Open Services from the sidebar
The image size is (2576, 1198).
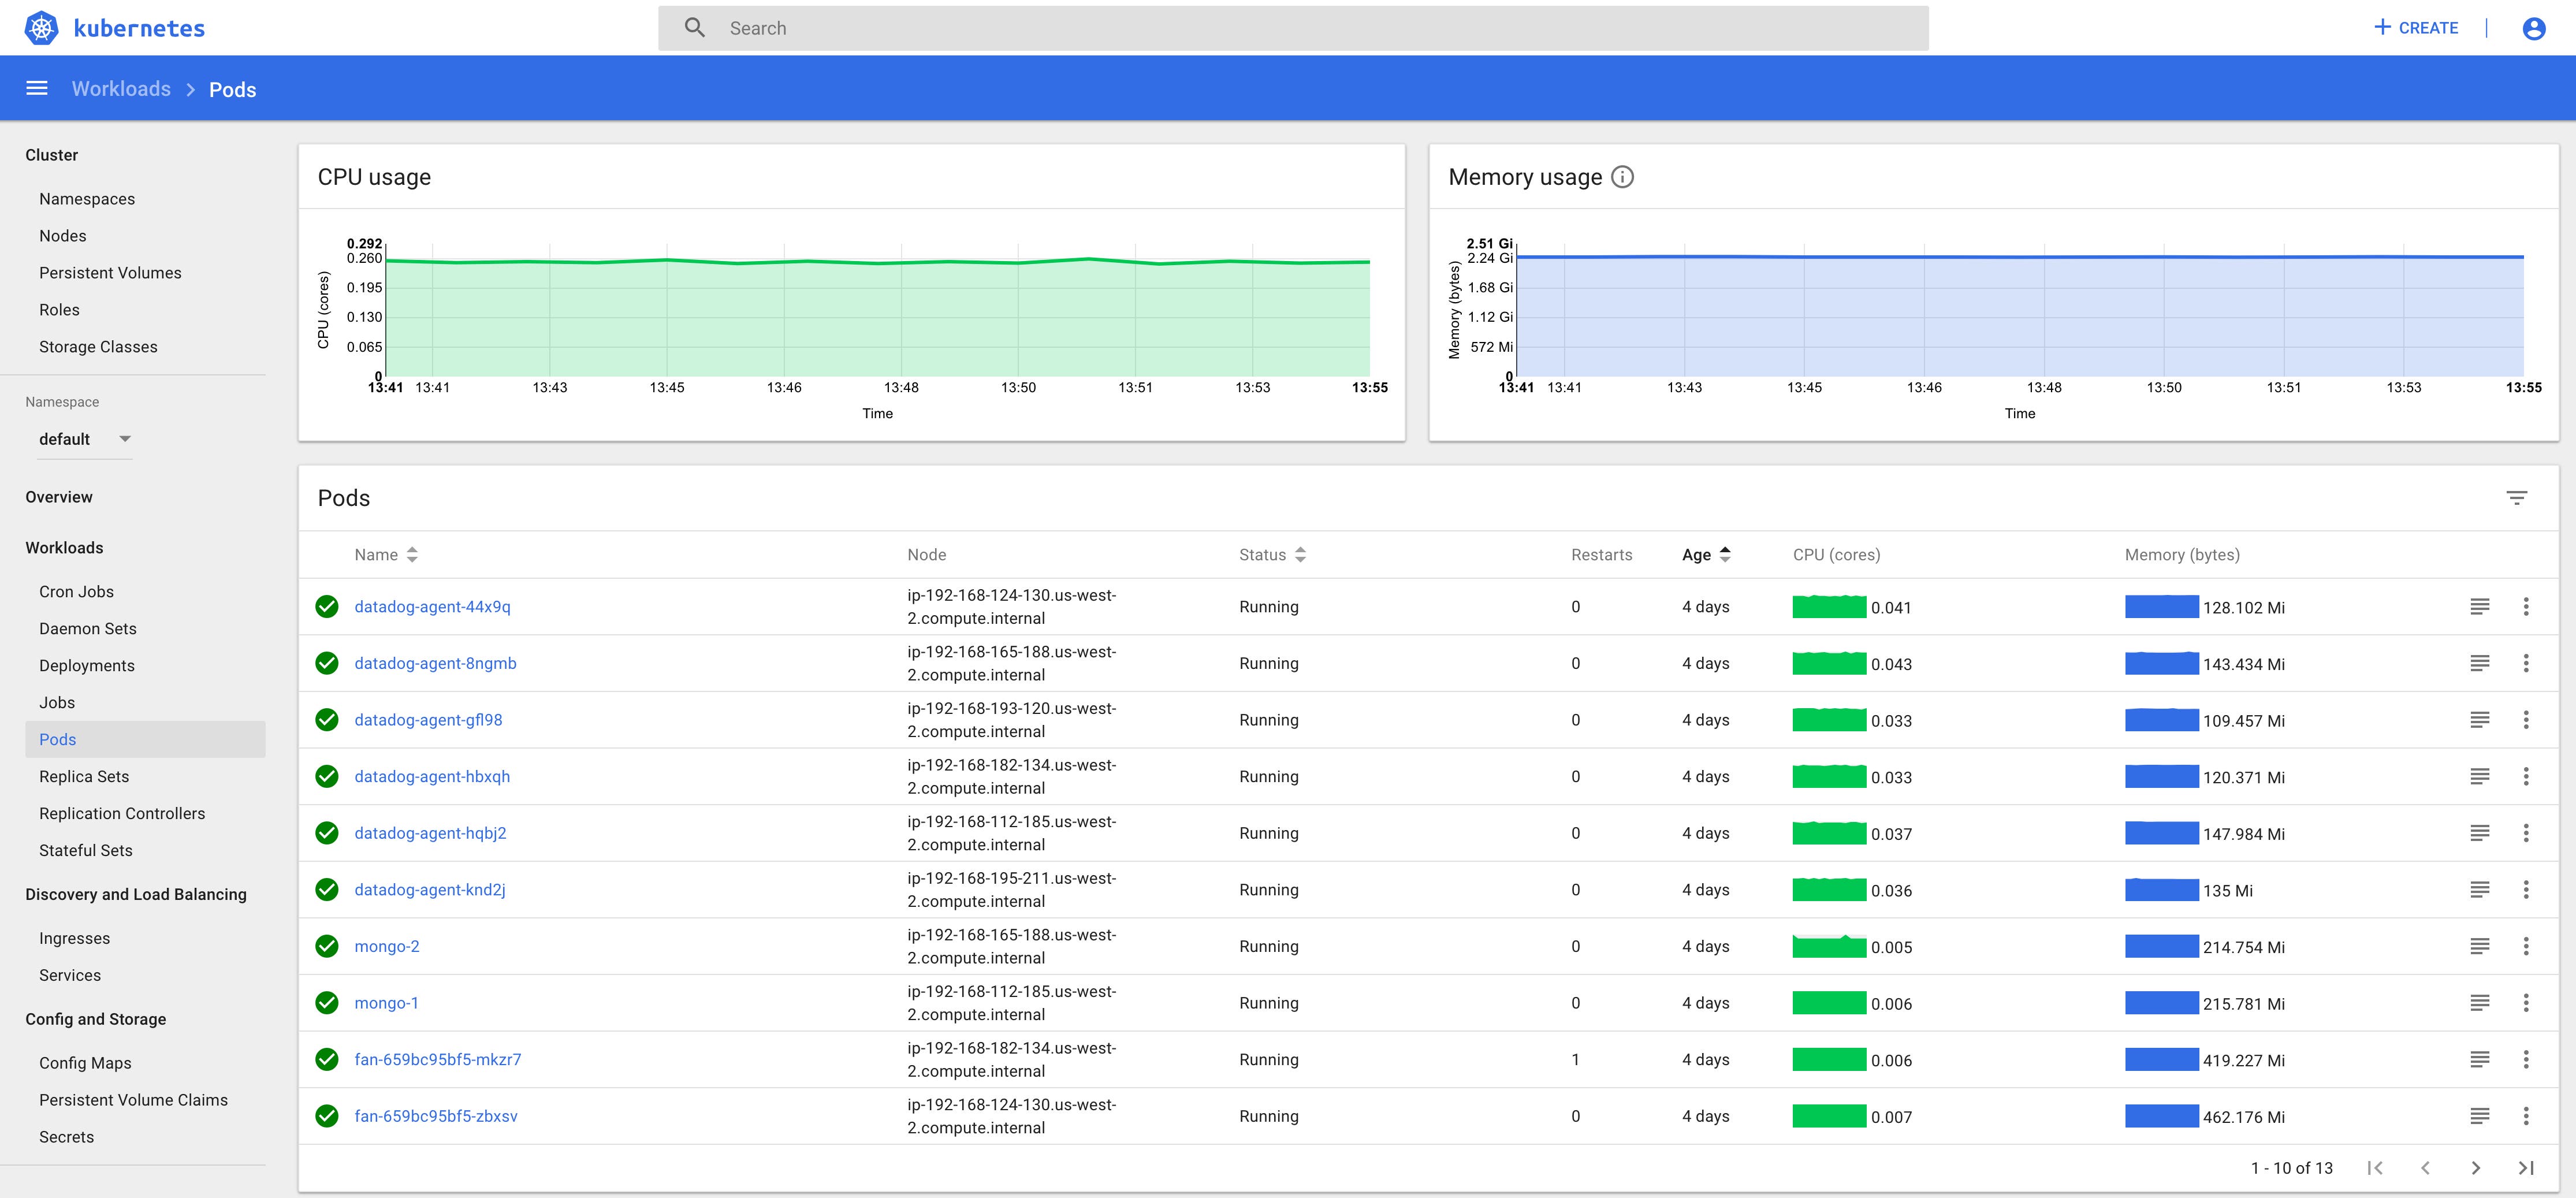point(70,975)
